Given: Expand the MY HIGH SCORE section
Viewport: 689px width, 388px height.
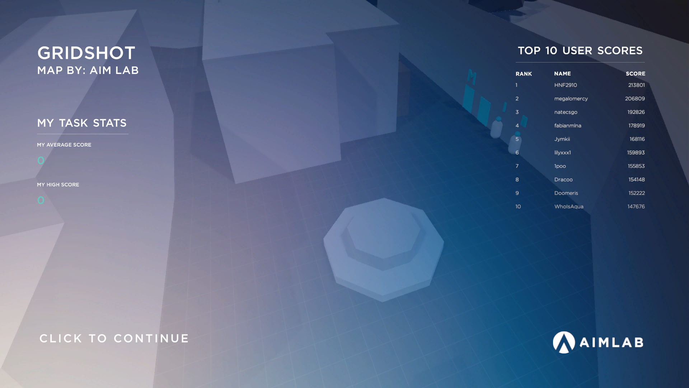Looking at the screenshot, I should point(58,184).
